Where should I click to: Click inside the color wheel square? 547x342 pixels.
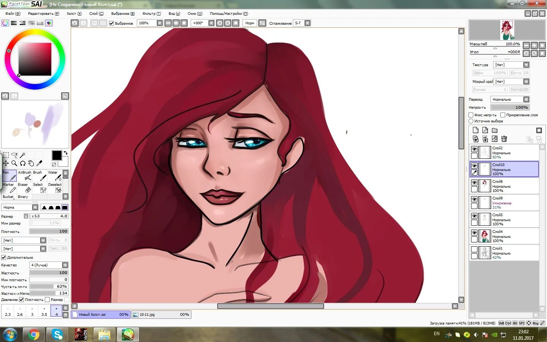[35, 59]
